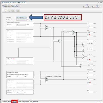Switch to the Interrupt tab

pyautogui.click(x=35, y=101)
